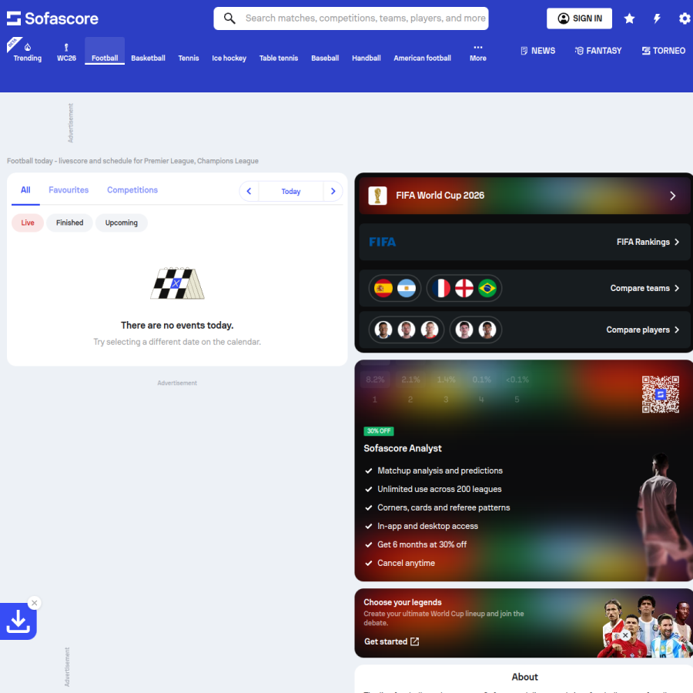Click the FIFA logo
Screen dimensions: 693x693
382,242
